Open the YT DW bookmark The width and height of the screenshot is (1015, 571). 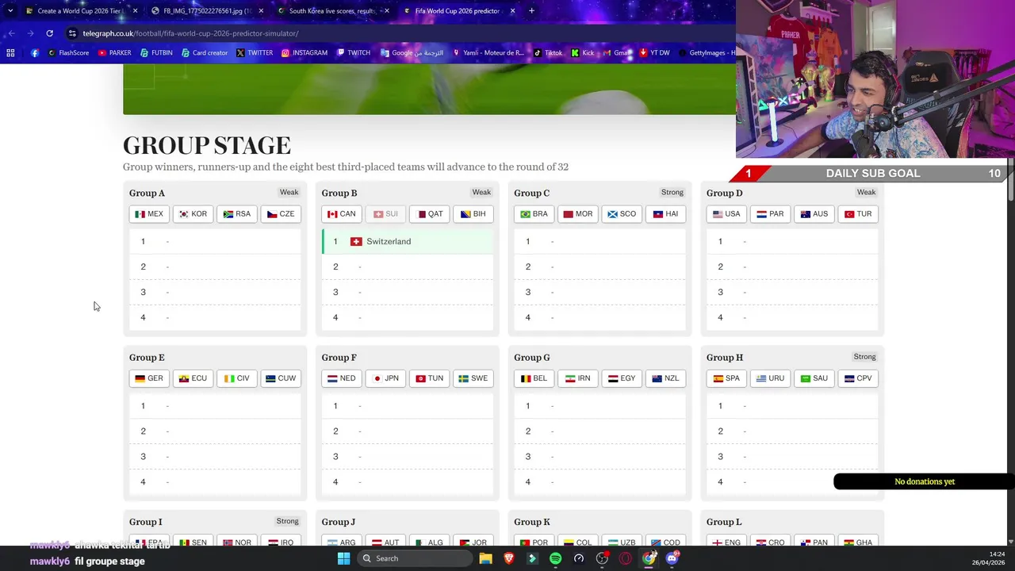654,53
